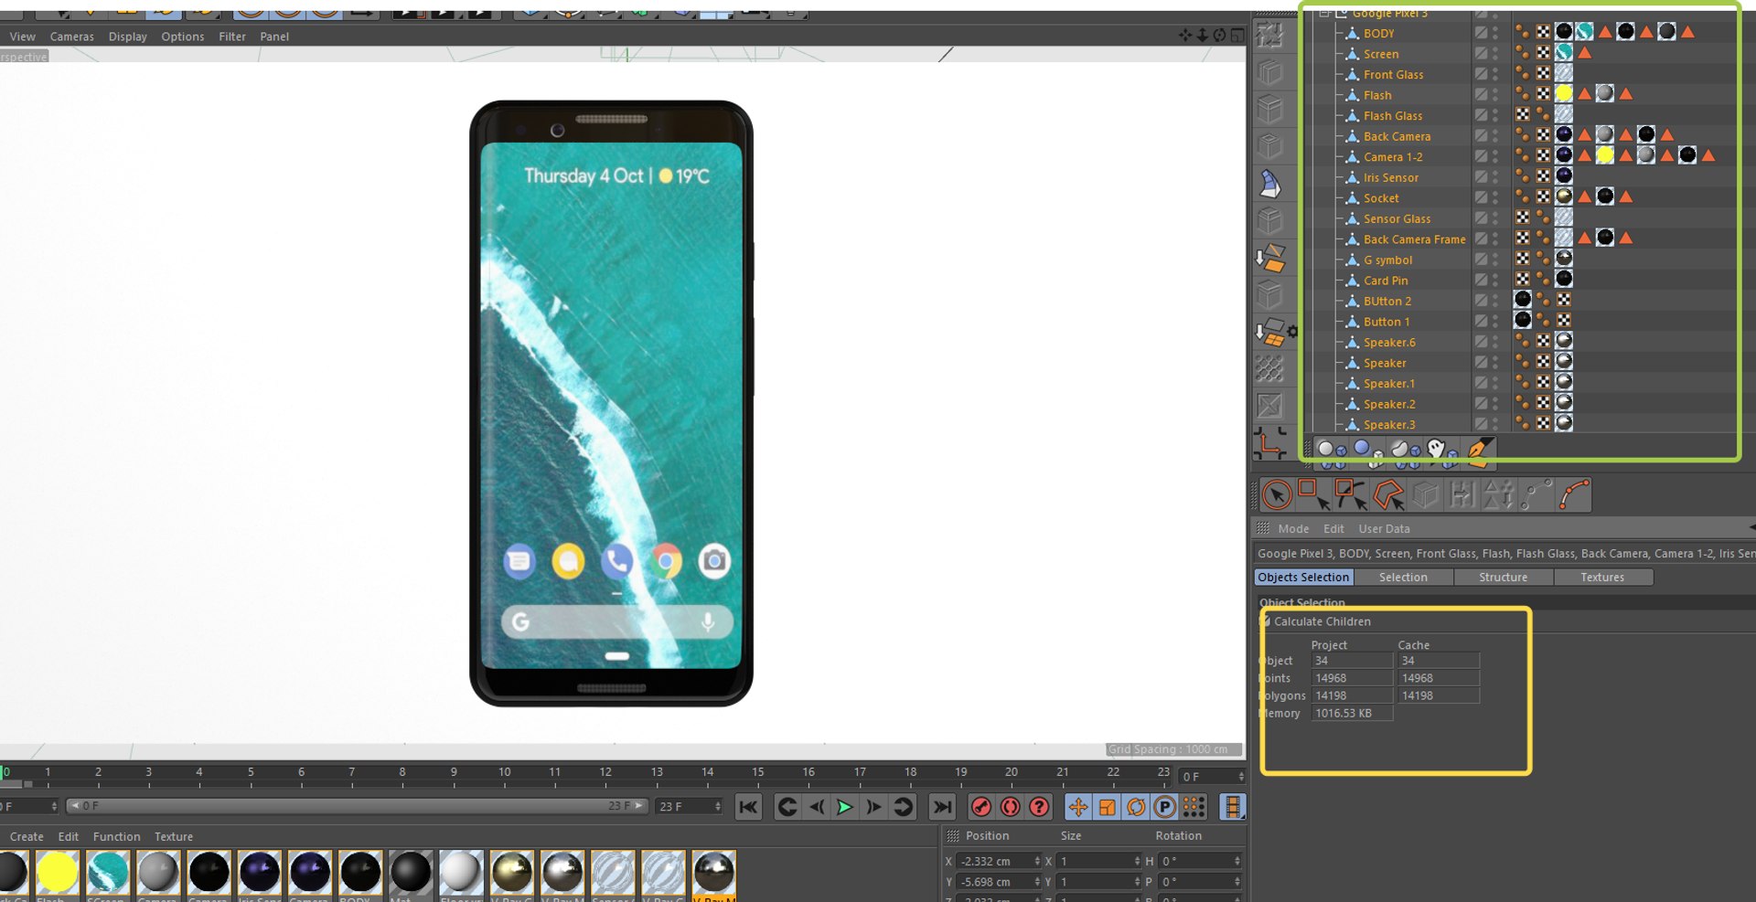This screenshot has height=902, width=1756.
Task: Open the viewport Panel menu
Action: [x=273, y=37]
